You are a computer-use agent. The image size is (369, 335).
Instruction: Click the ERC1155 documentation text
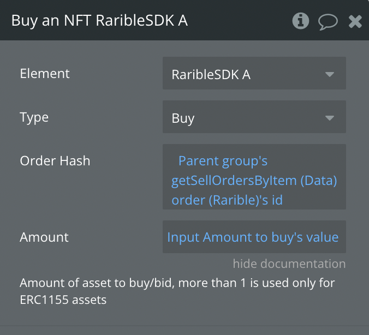[x=63, y=300]
